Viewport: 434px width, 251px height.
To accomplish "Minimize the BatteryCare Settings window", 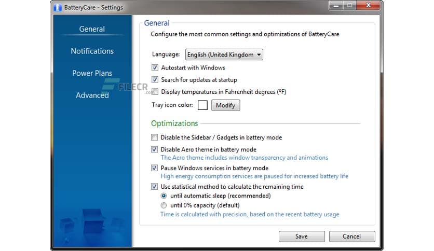I will coord(336,5).
